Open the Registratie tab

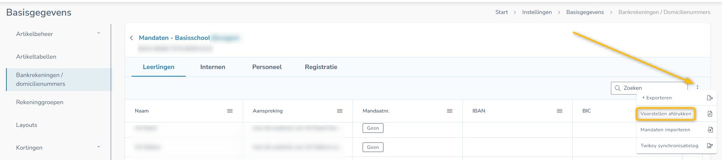[x=321, y=67]
